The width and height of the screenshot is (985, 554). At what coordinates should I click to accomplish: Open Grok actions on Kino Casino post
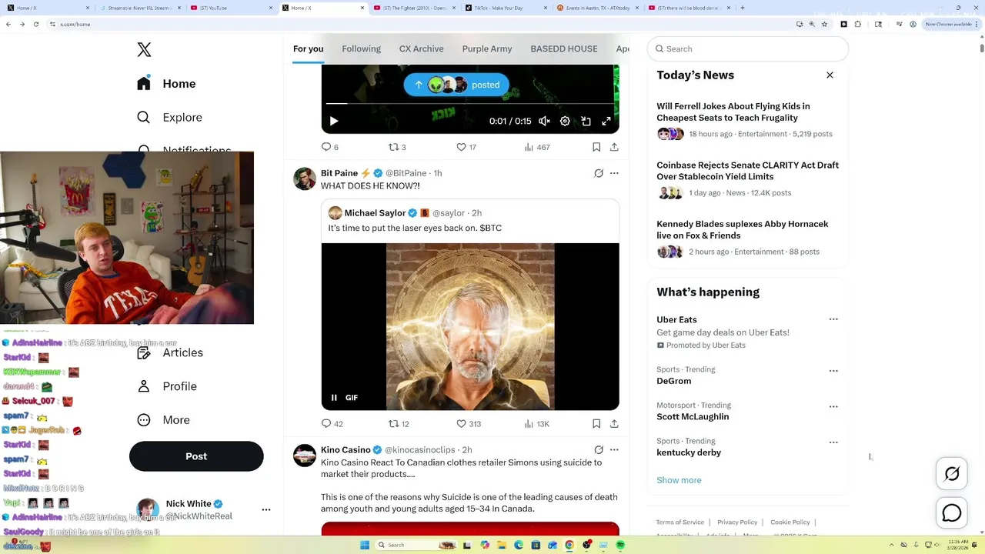pos(599,450)
